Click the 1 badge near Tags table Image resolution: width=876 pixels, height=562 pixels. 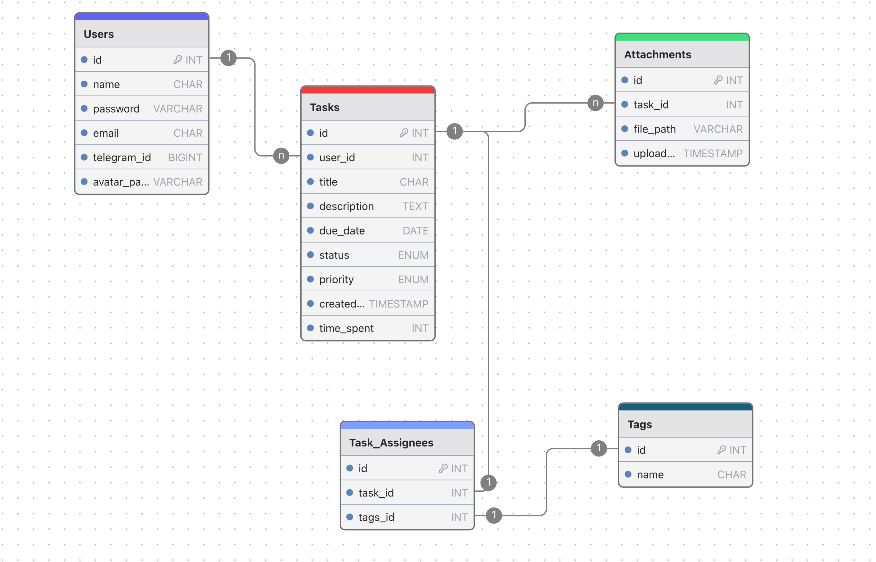click(600, 448)
